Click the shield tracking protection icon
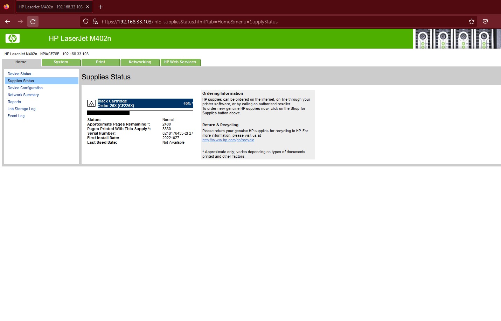Image resolution: width=501 pixels, height=321 pixels. tap(86, 22)
